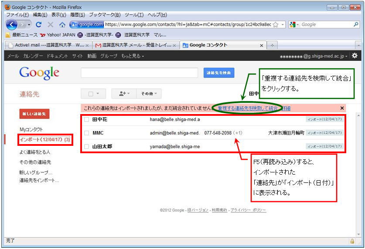Viewport: 365px width, 249px height.
Task: Switch to the Active! mail tab
Action: 48,45
